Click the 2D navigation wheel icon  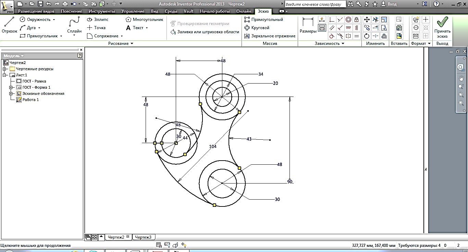click(461, 67)
